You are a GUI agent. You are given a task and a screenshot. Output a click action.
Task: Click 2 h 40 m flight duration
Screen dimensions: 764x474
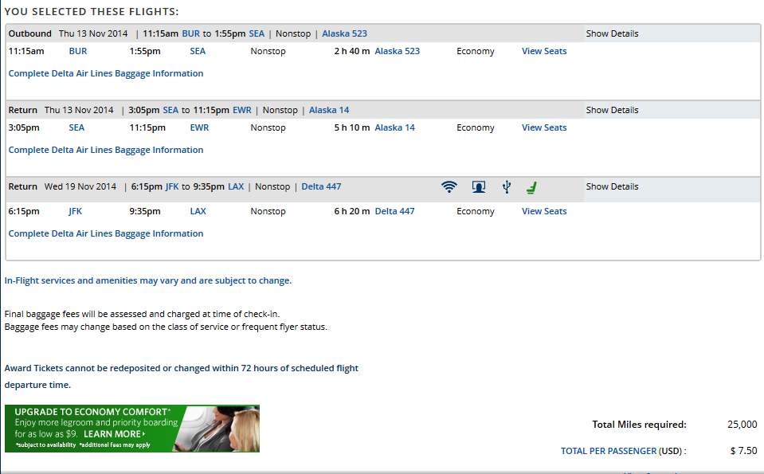pyautogui.click(x=352, y=51)
